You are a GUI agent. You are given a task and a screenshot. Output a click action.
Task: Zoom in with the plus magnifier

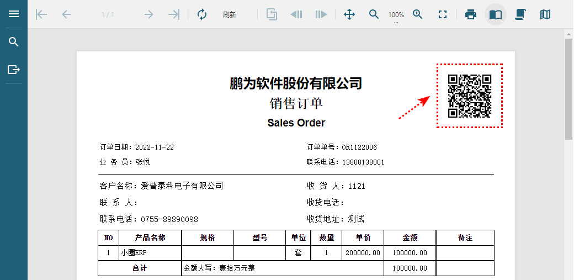coord(418,14)
